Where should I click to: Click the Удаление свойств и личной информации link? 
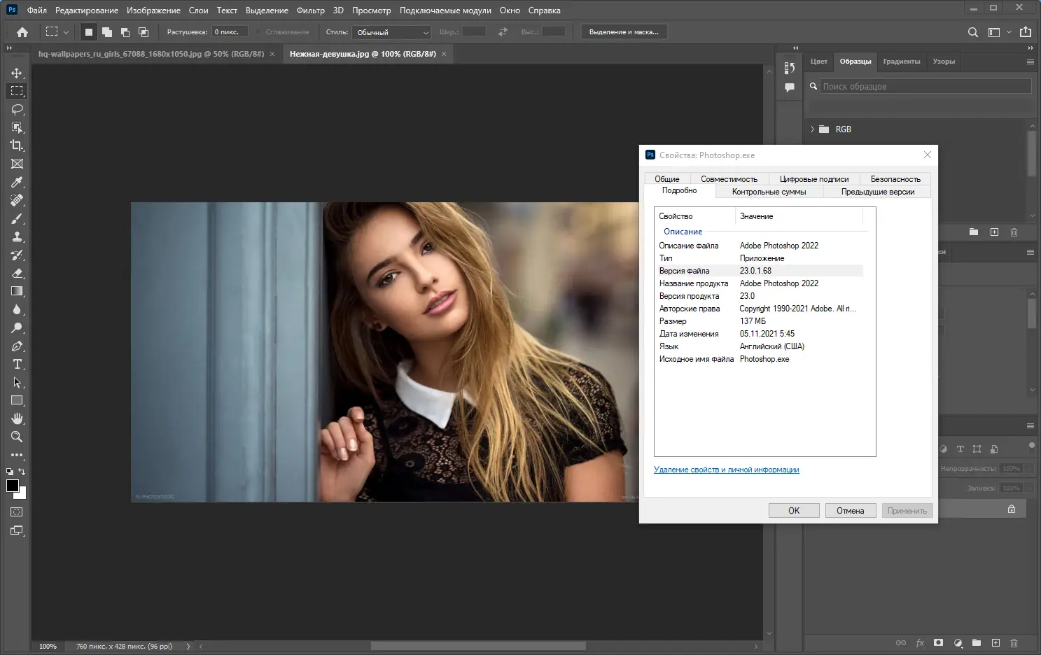coord(726,470)
